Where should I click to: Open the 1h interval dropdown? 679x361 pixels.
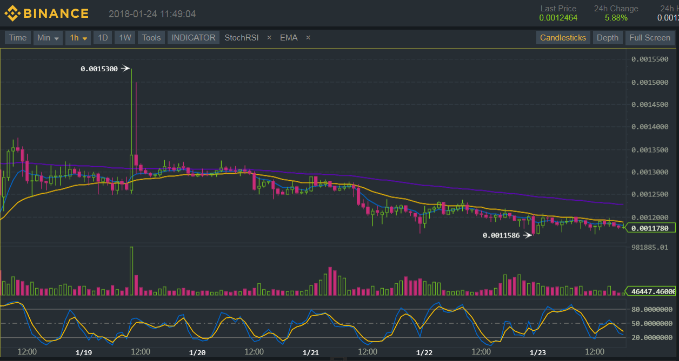(x=78, y=38)
